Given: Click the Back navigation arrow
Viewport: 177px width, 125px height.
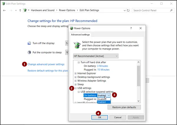Looking at the screenshot, I should (4, 11).
